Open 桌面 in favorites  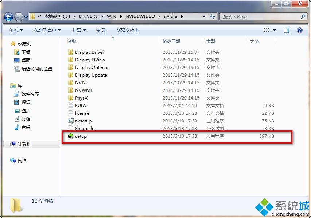pyautogui.click(x=22, y=60)
